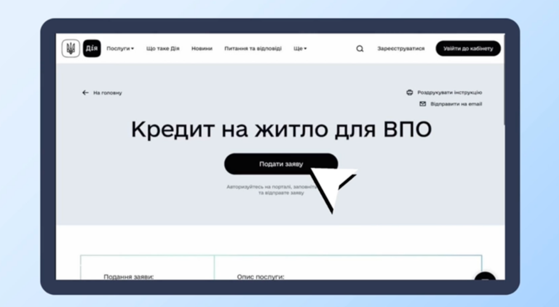559x307 pixels.
Task: Click the Увійти до кабінету button
Action: (468, 49)
